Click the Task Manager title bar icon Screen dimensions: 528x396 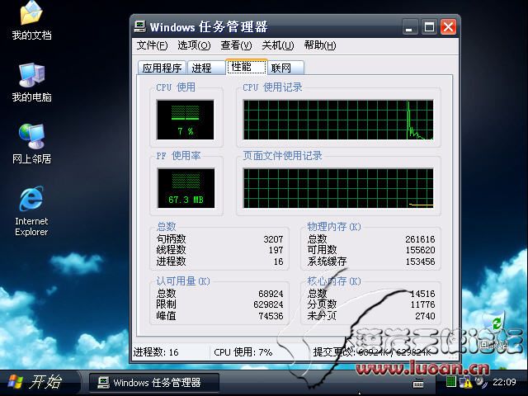click(139, 26)
